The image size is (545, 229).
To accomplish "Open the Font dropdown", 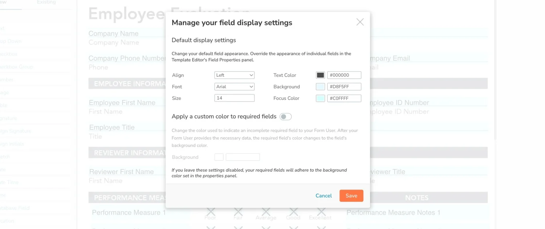I will point(234,87).
